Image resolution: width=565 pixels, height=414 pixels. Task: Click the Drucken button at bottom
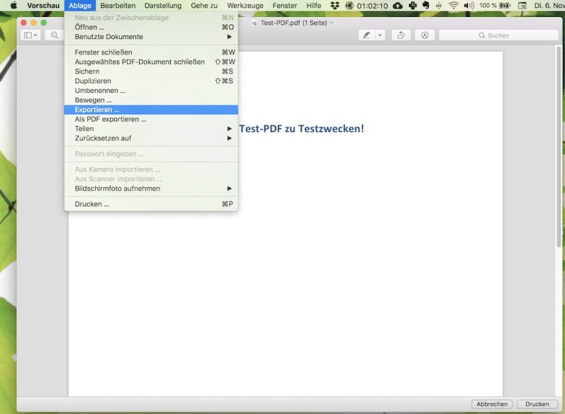537,404
